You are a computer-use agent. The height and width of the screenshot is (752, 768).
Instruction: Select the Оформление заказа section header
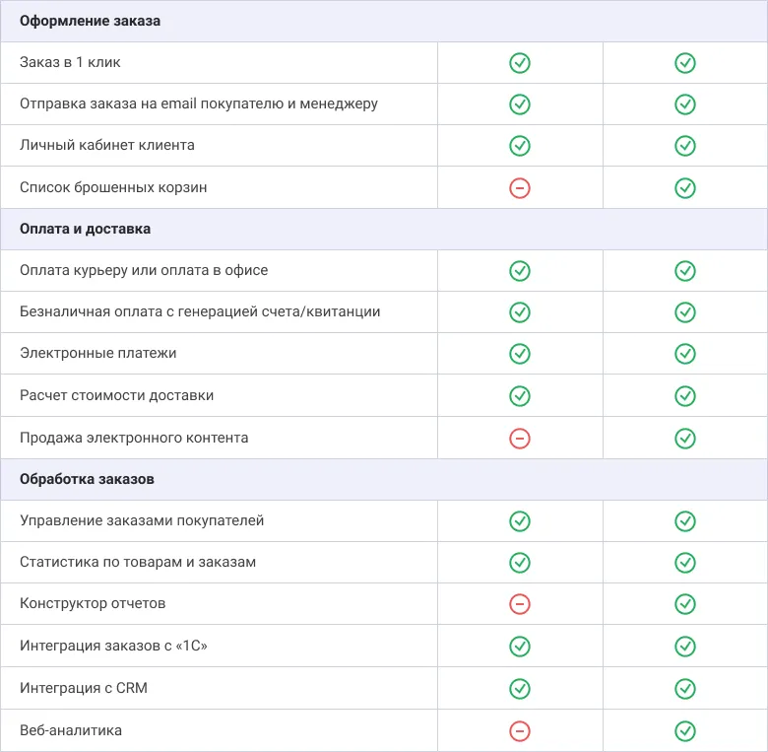click(x=91, y=21)
